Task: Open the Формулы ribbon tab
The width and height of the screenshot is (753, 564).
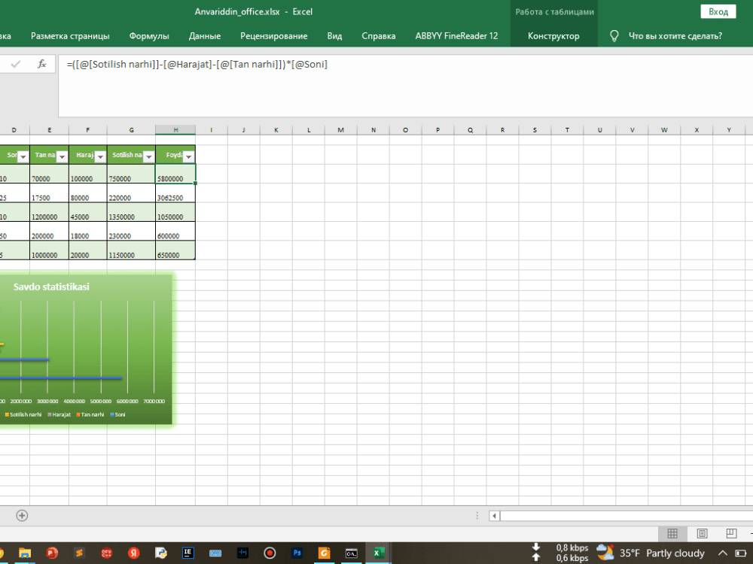Action: point(149,36)
